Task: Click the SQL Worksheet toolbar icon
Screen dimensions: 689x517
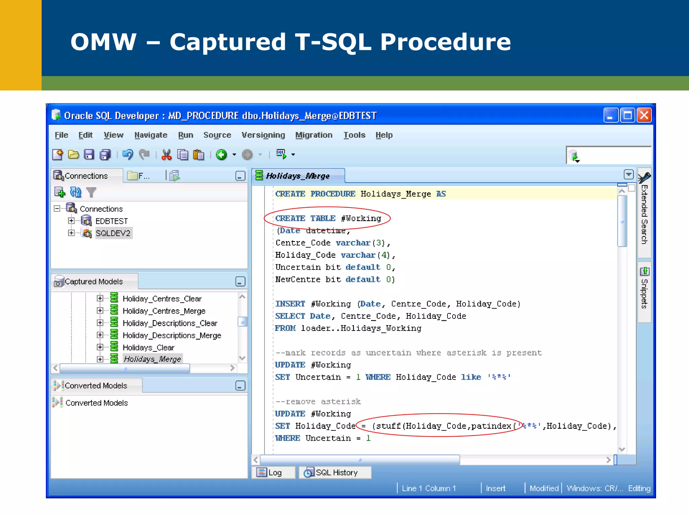Action: click(x=281, y=154)
